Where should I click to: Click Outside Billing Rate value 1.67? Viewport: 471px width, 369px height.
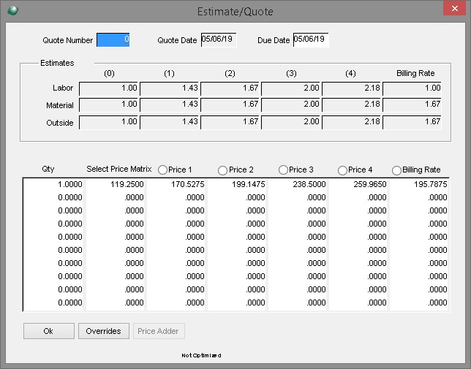click(412, 122)
